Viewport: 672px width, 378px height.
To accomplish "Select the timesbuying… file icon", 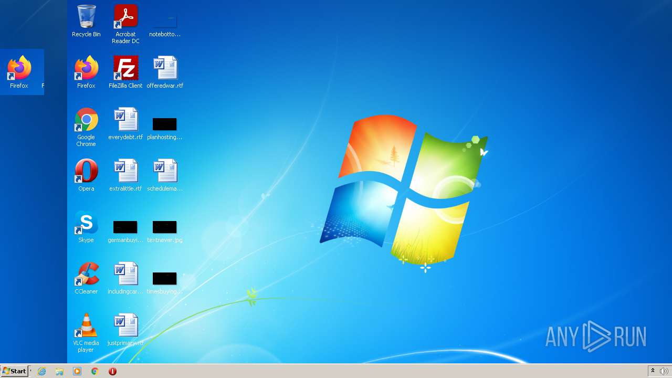I will click(165, 282).
